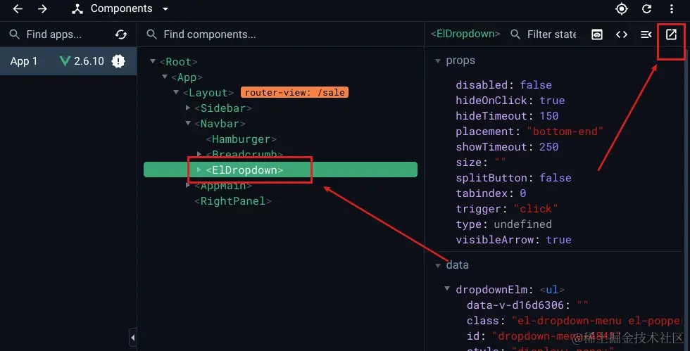Select App 1 in the apps list
690x351 pixels.
68,61
